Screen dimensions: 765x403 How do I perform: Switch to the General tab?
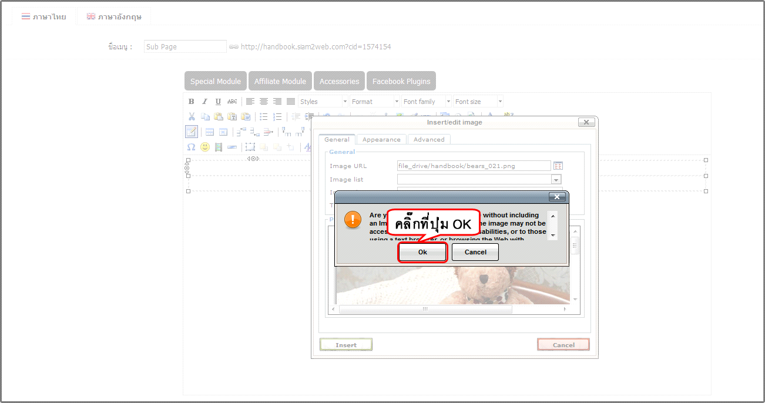point(337,139)
